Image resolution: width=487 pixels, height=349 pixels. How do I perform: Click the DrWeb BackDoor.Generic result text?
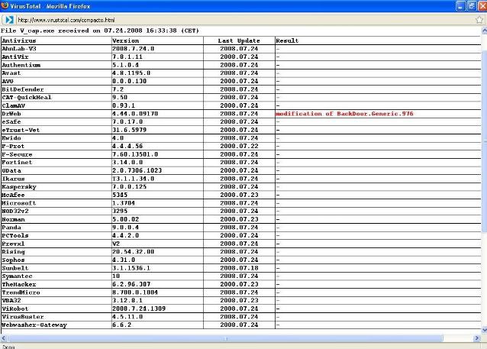click(344, 114)
